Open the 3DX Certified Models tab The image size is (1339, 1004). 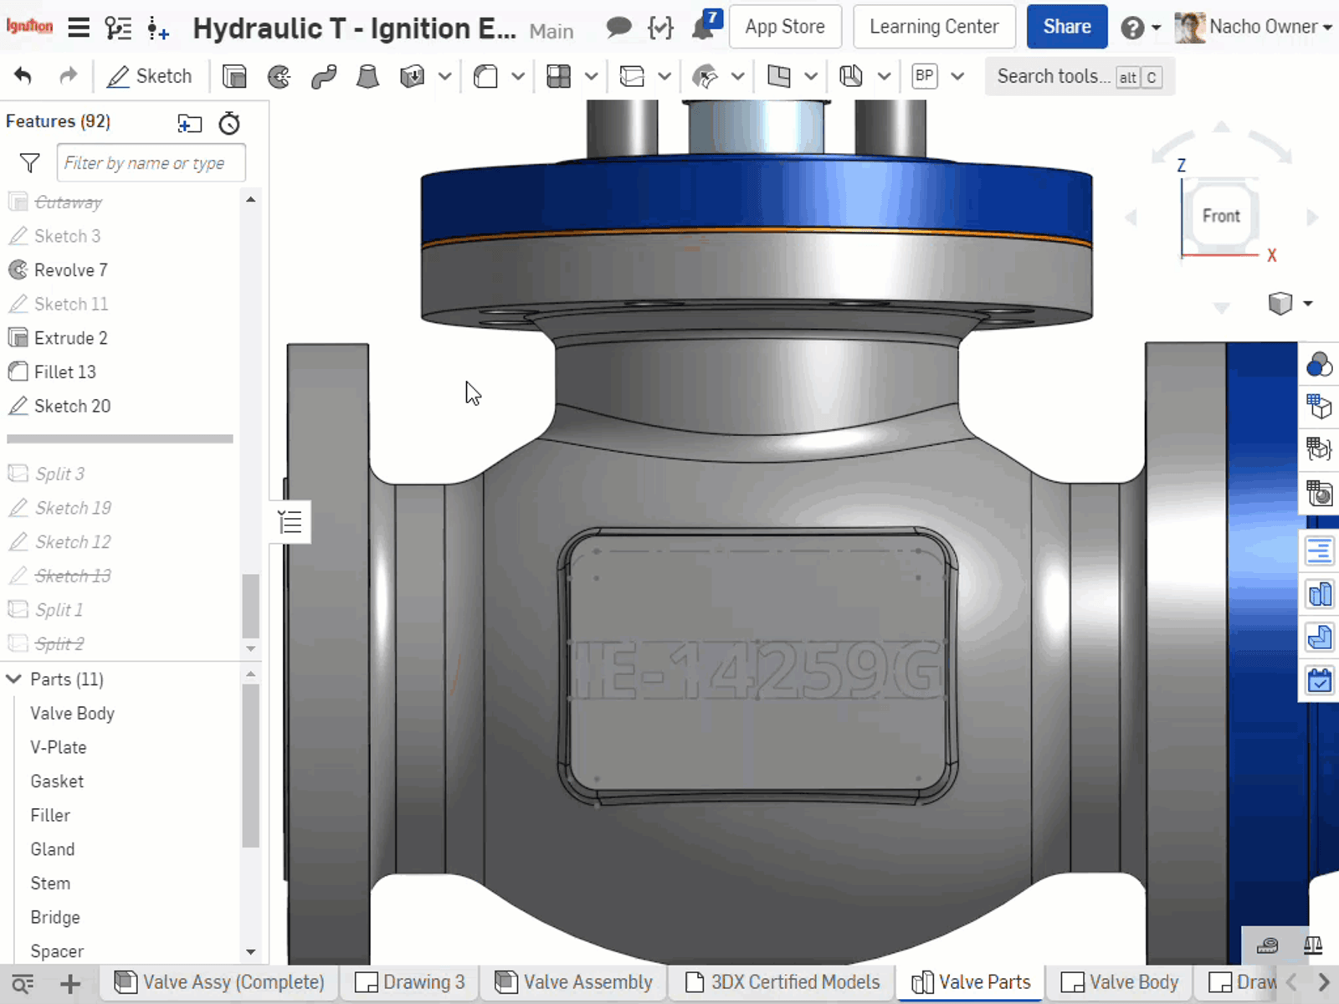pyautogui.click(x=782, y=981)
